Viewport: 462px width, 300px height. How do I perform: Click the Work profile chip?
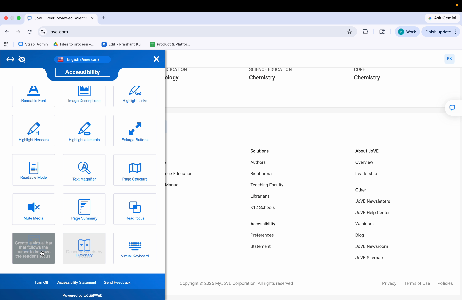coord(407,32)
